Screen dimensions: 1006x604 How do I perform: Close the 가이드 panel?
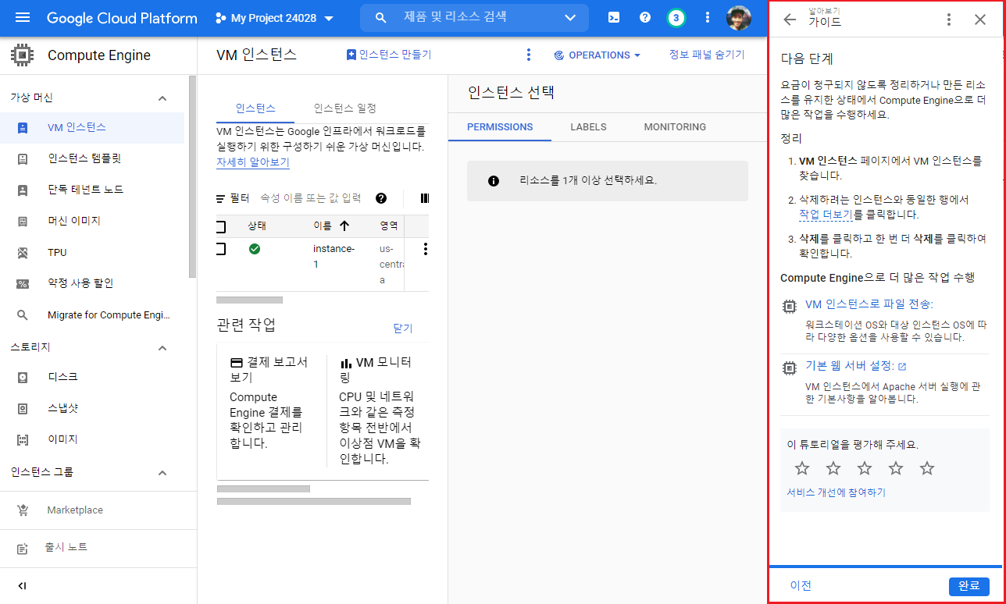click(x=980, y=20)
